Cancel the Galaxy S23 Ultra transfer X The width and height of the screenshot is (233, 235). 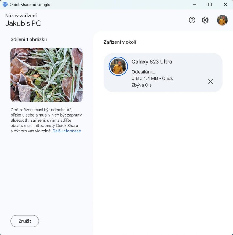[210, 82]
